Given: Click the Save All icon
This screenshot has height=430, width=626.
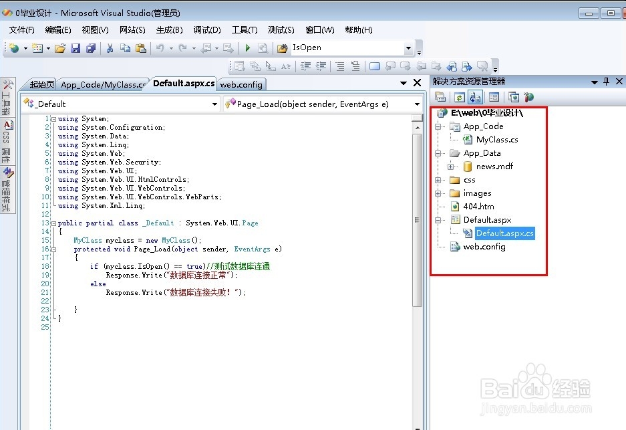Looking at the screenshot, I should click(x=91, y=48).
